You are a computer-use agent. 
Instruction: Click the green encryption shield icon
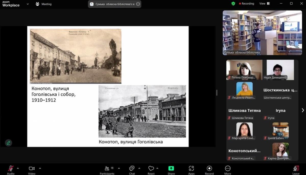tap(233, 4)
